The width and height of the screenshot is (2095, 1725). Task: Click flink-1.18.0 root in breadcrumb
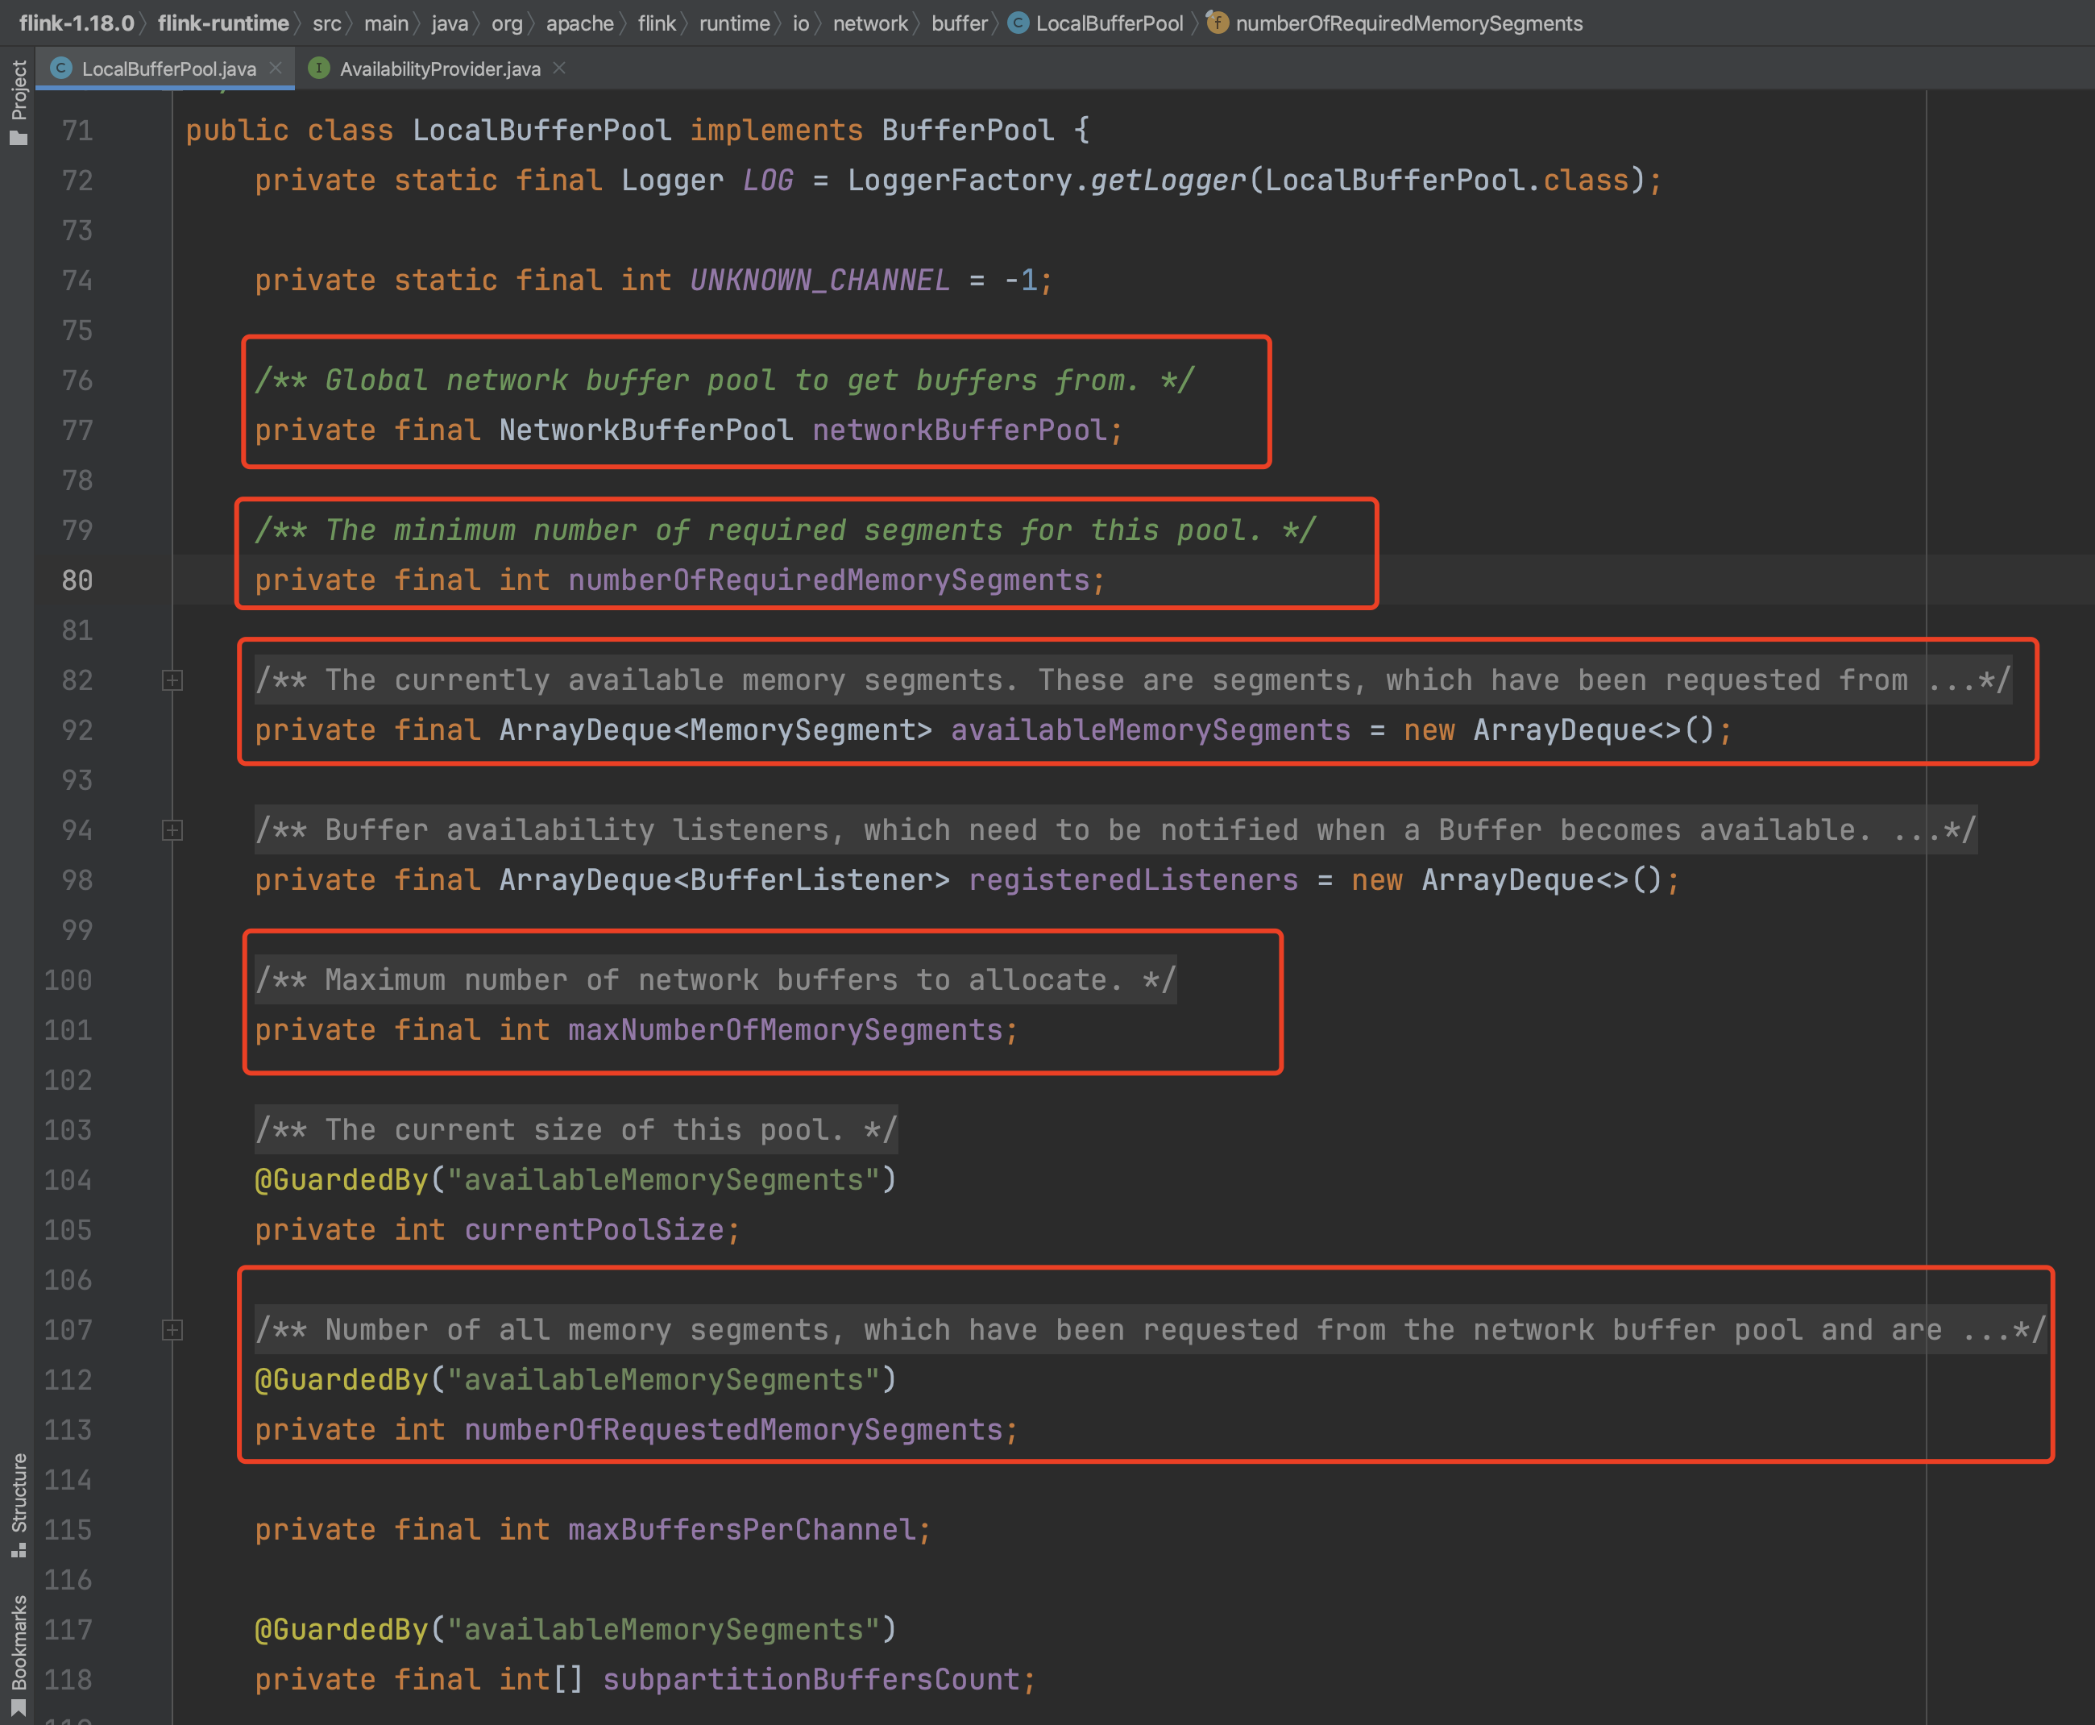tap(77, 23)
